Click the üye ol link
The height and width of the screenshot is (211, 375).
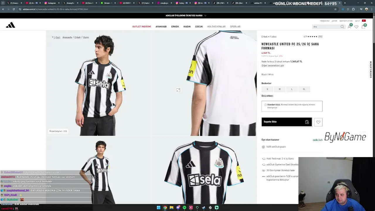357,21
